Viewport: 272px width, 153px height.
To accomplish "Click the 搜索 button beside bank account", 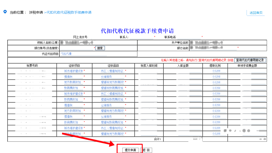I will point(100,48).
